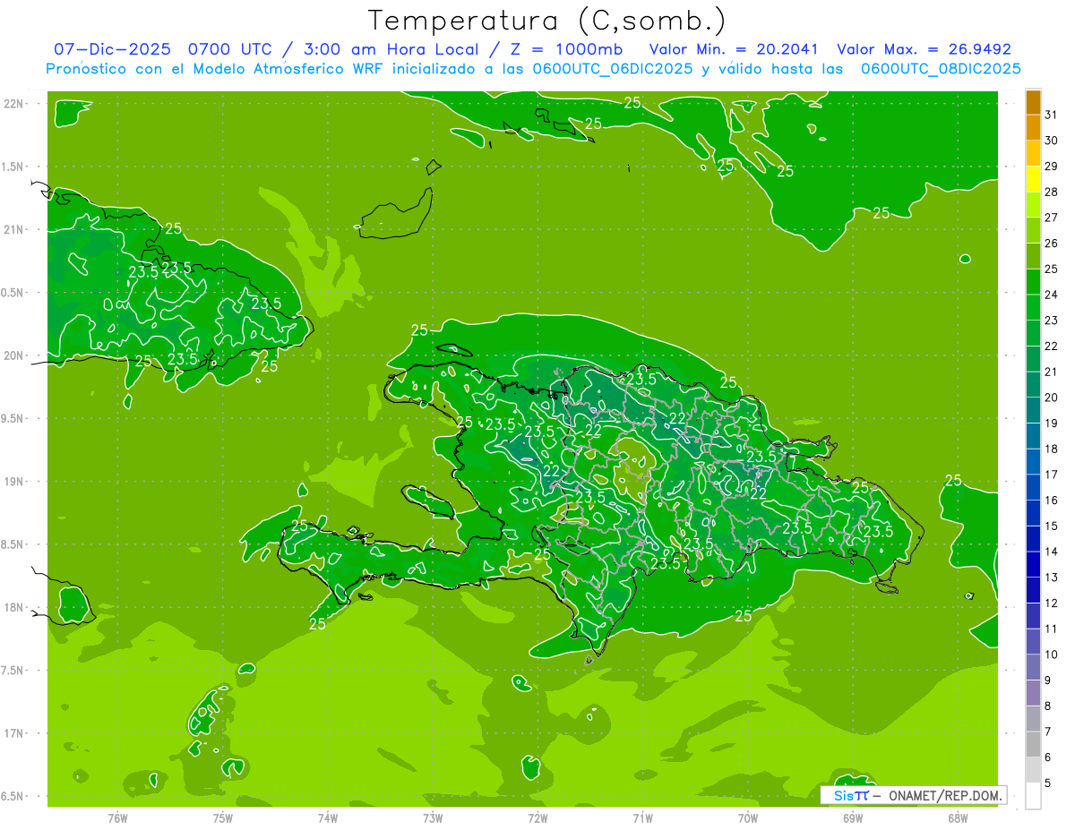Click the "73W" longitude label

point(433,817)
